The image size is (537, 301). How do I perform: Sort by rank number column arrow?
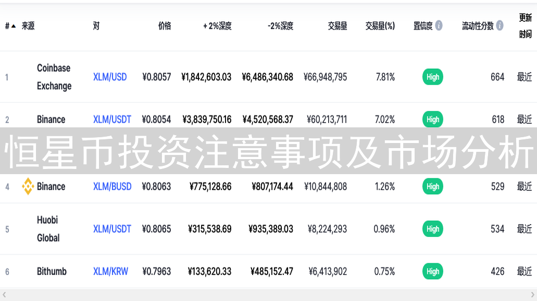14,26
